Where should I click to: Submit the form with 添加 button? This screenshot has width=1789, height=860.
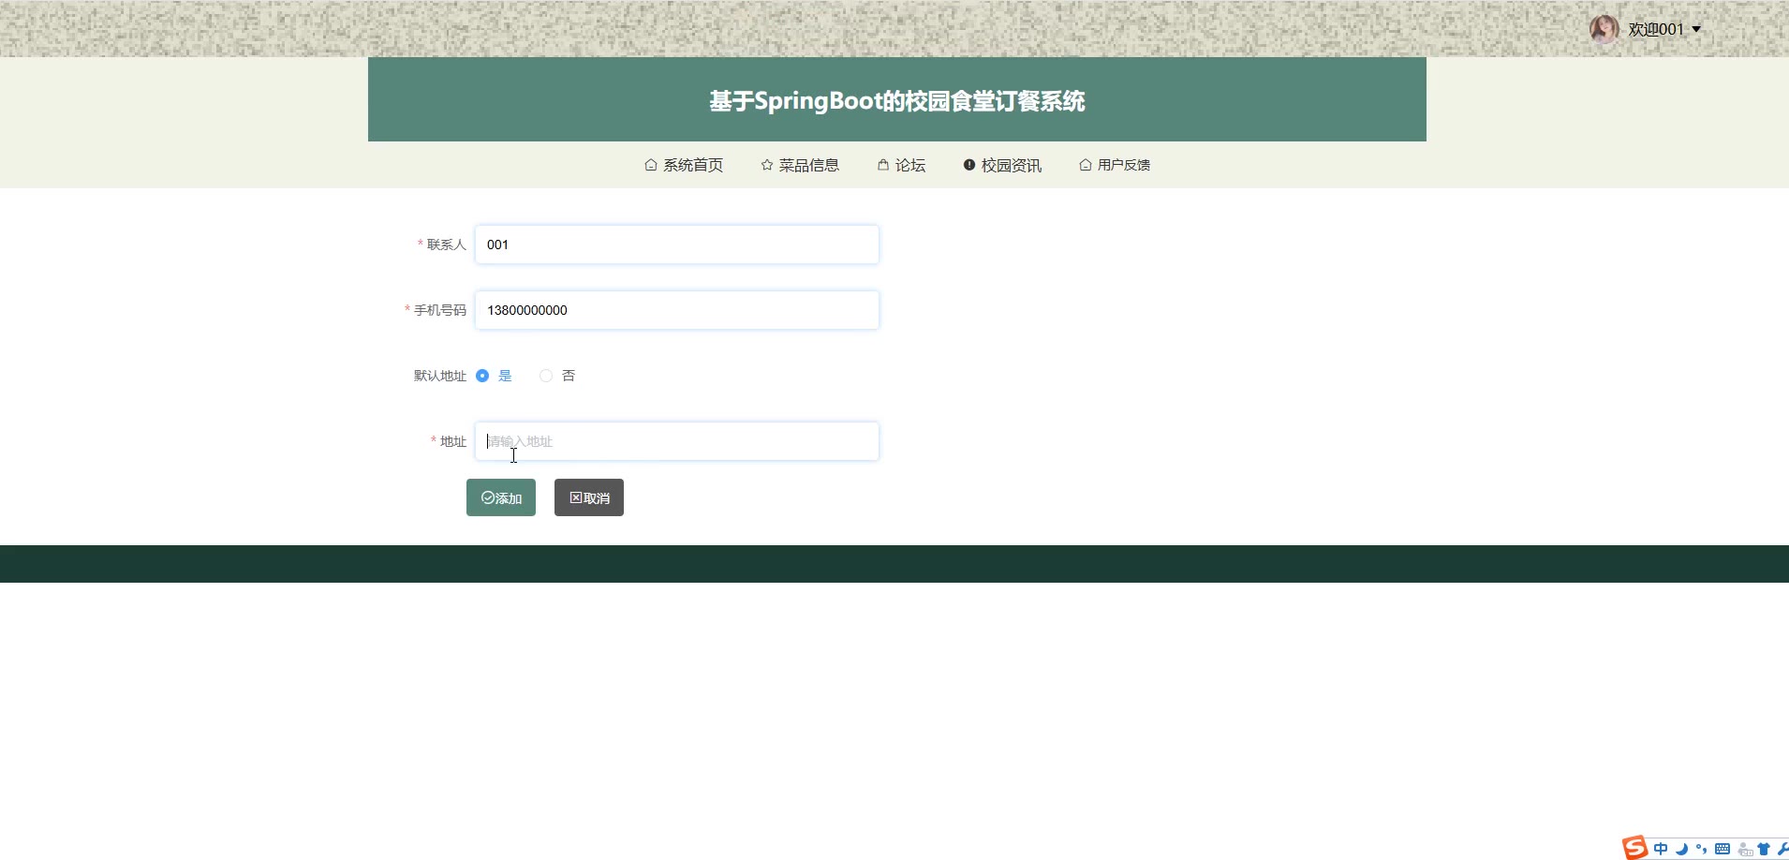[x=501, y=497]
